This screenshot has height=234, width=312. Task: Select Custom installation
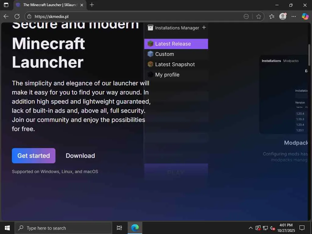tap(176, 54)
